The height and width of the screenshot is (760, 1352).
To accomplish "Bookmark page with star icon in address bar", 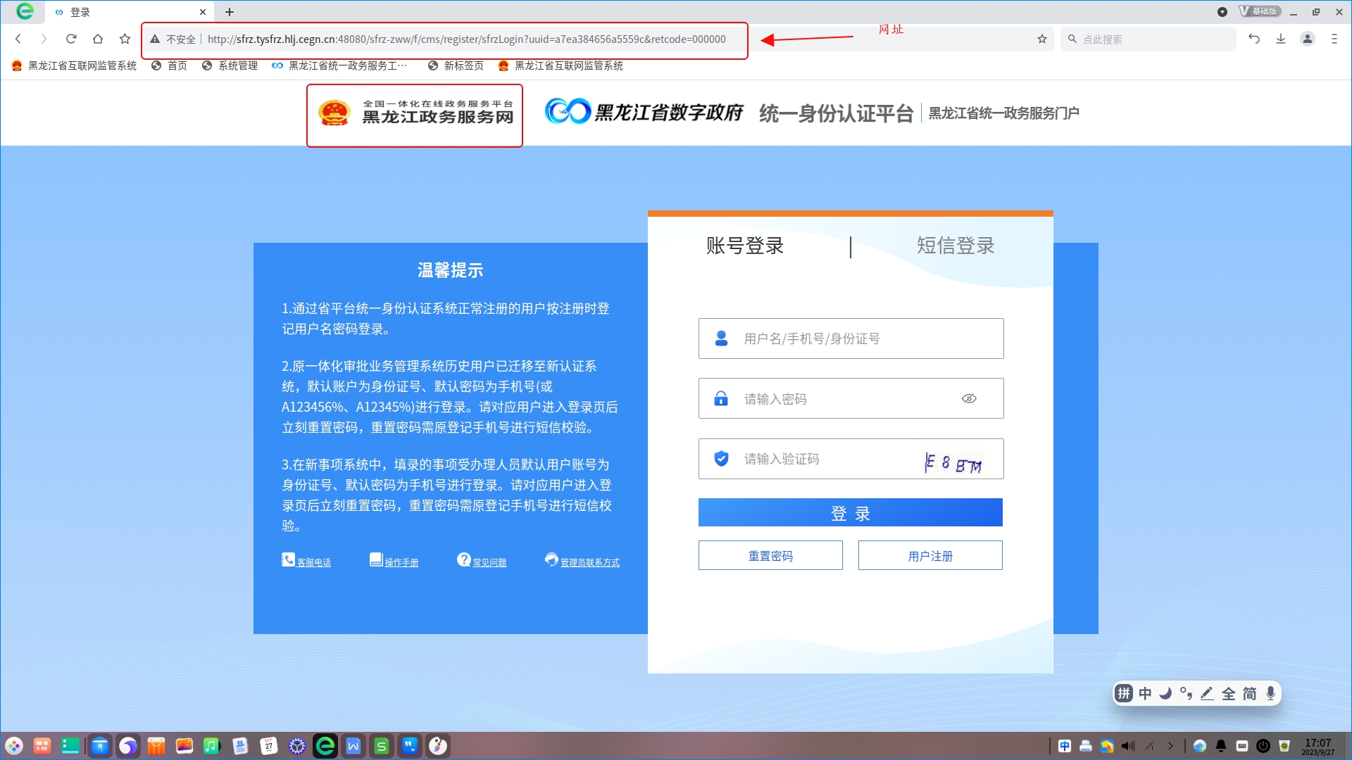I will [x=1042, y=39].
